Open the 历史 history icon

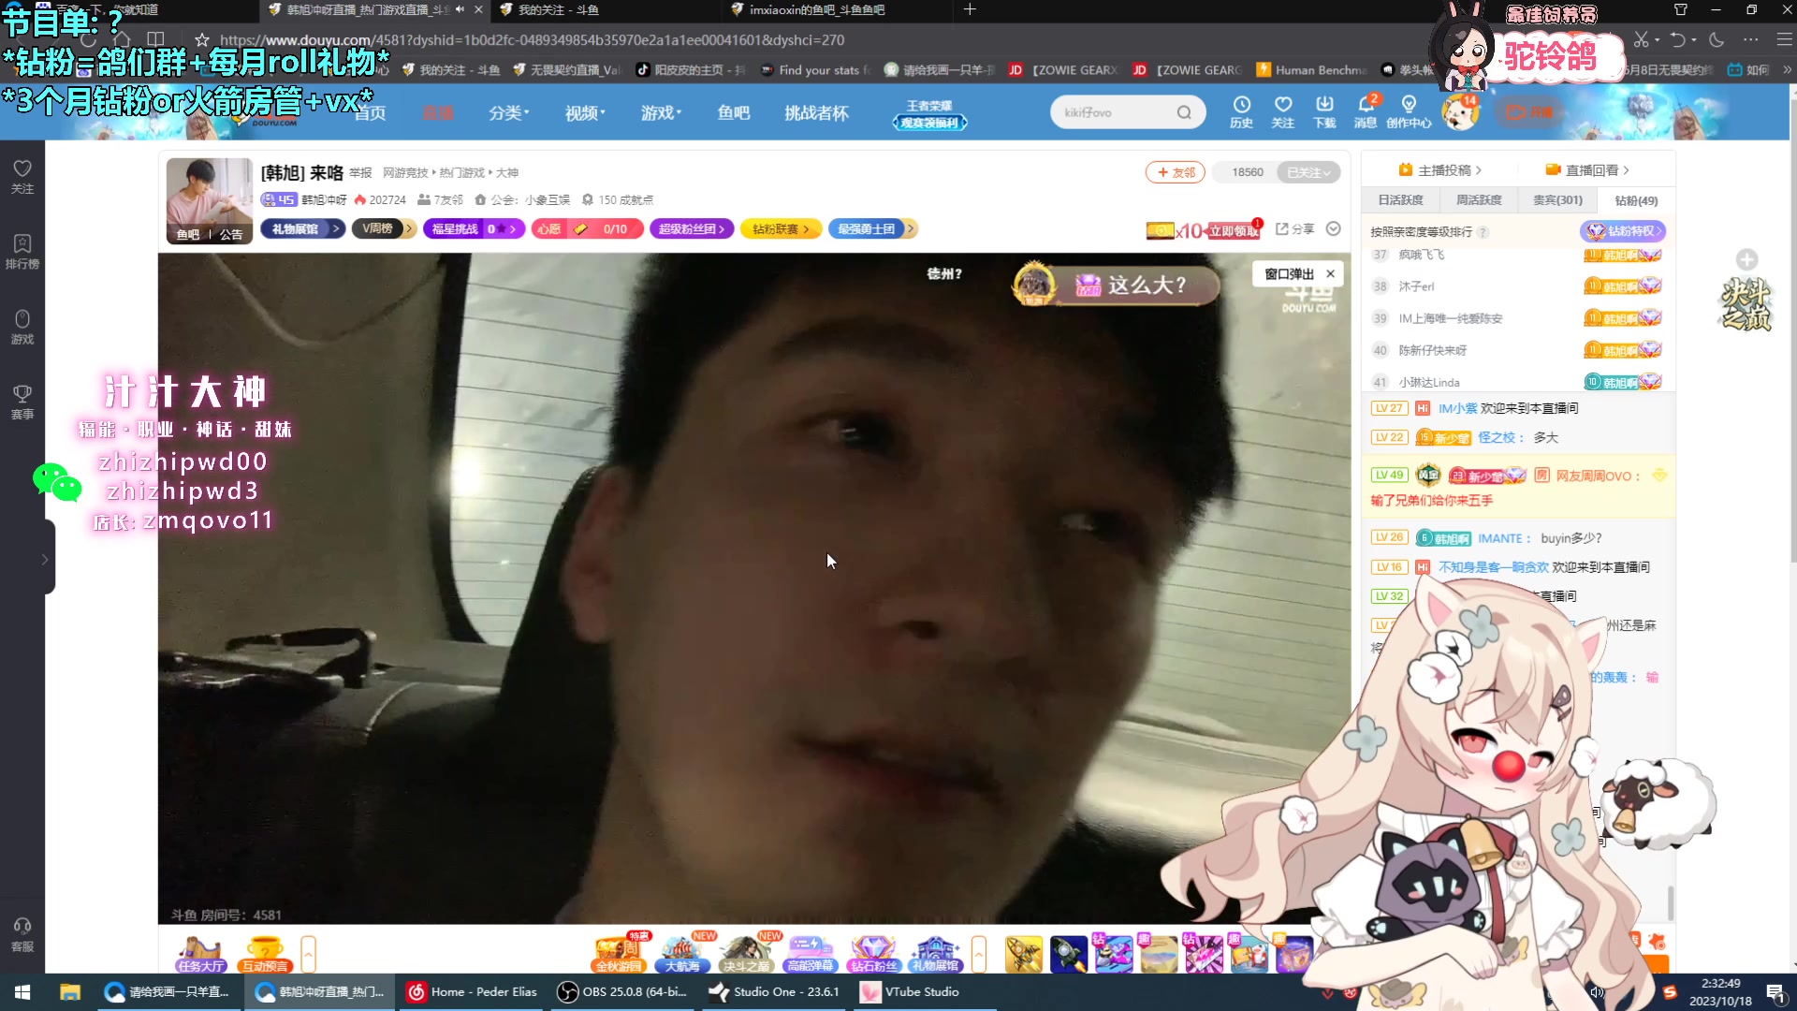pos(1241,111)
